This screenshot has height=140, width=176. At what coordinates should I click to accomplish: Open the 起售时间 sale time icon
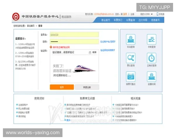pos(152,77)
